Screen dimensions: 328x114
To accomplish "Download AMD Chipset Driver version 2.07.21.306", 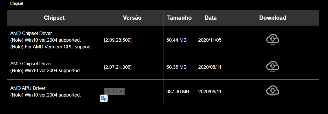I will [x=272, y=67].
